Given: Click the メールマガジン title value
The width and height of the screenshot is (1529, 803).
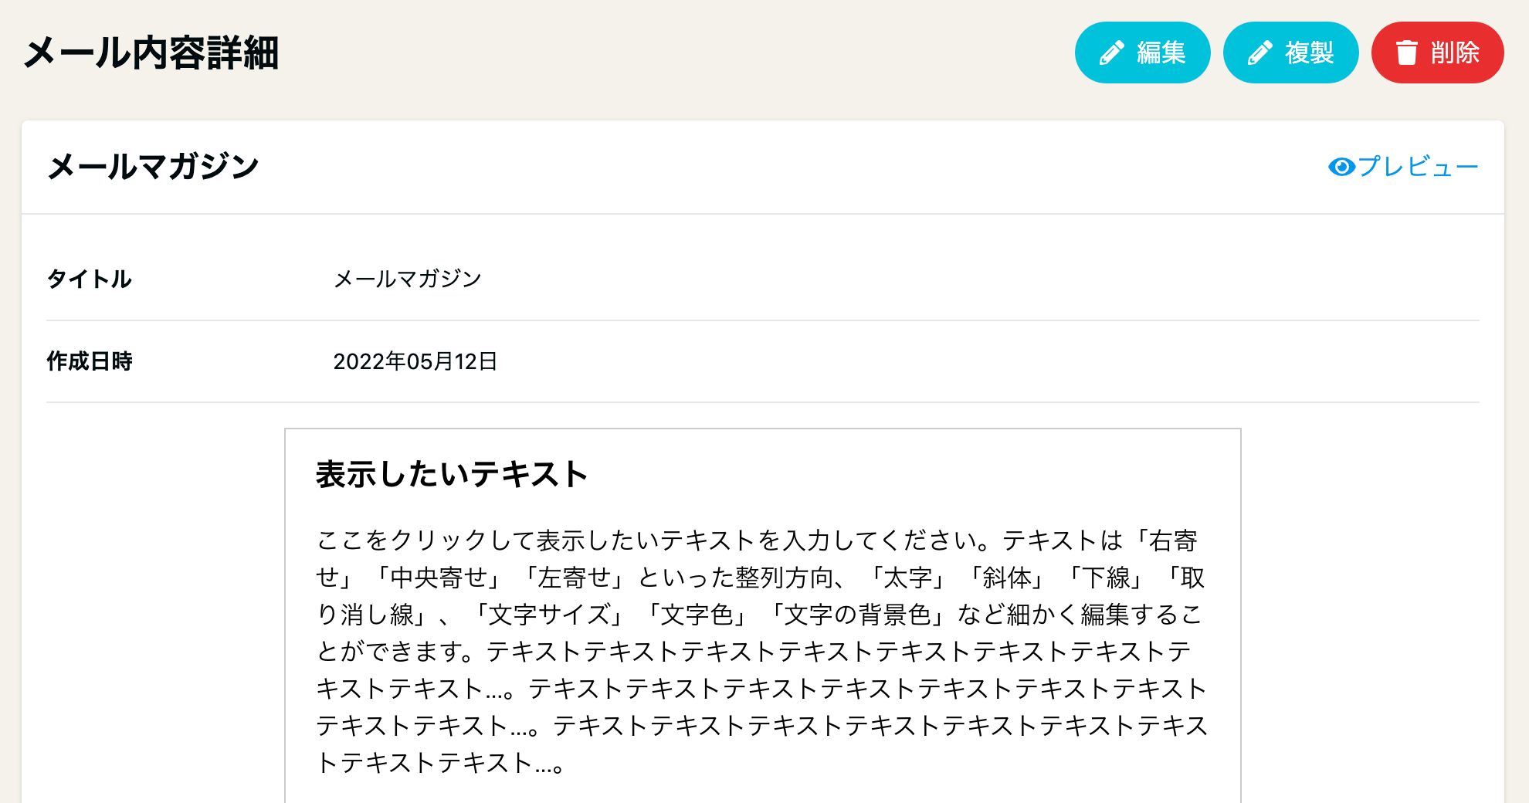Looking at the screenshot, I should pyautogui.click(x=407, y=279).
